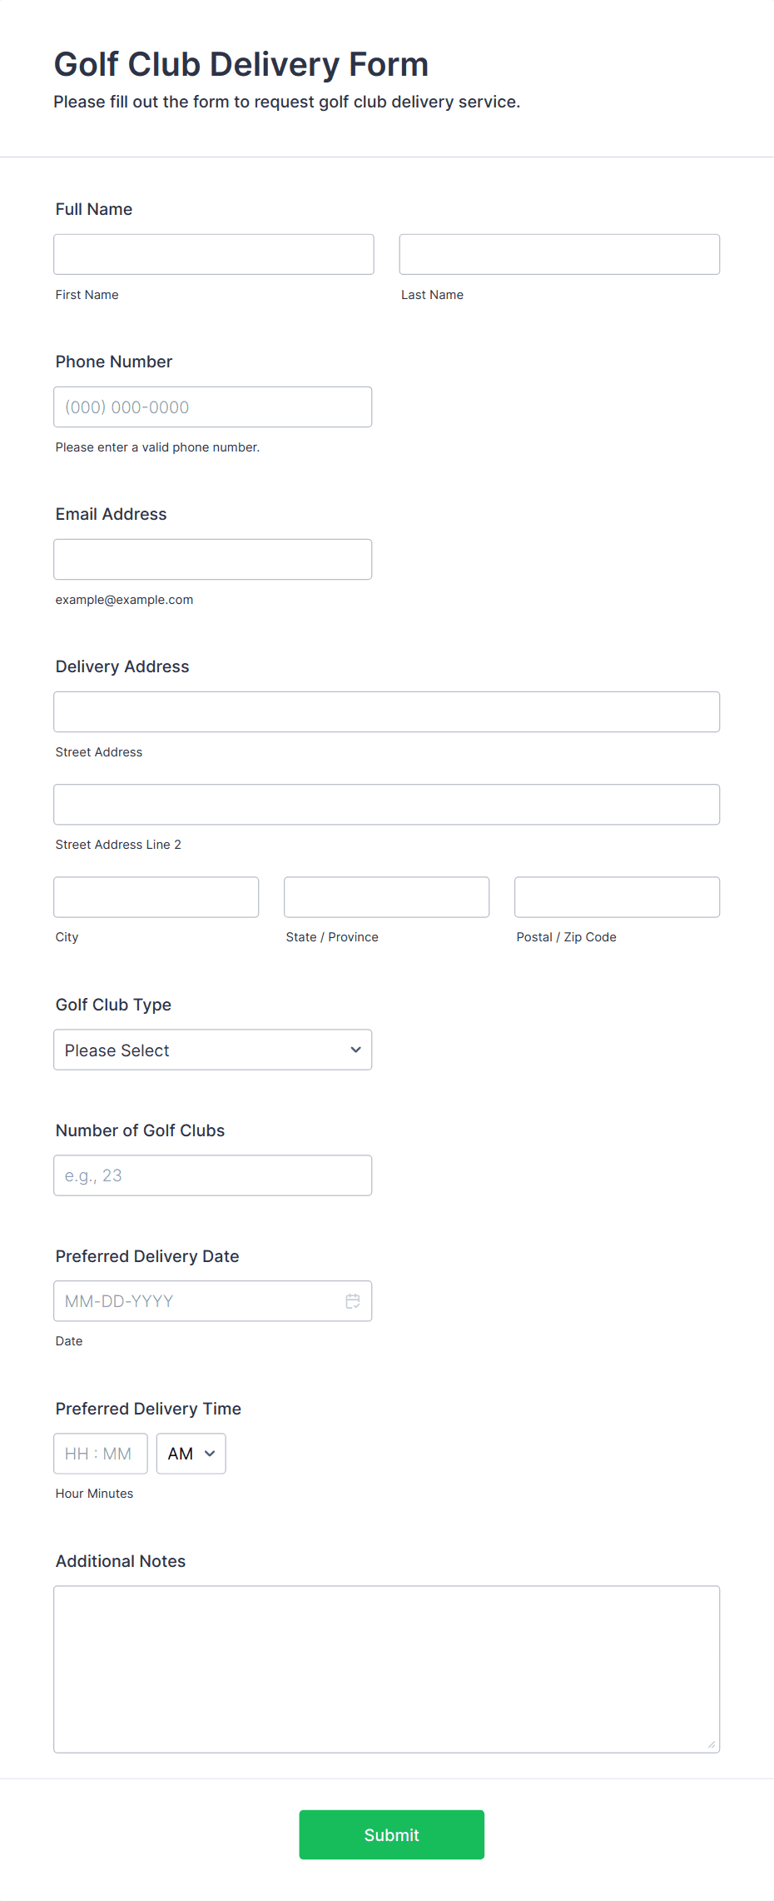The height and width of the screenshot is (1901, 774).
Task: Click the Number of Golf Clubs field
Action: (x=213, y=1175)
